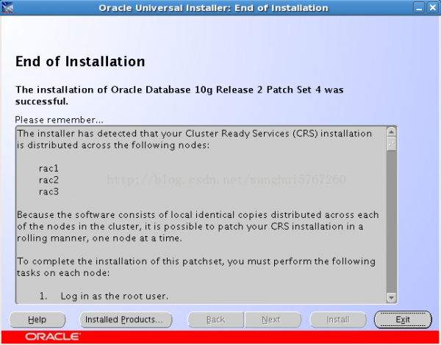Click scrollbar down arrow in message box
The height and width of the screenshot is (345, 441).
[x=392, y=297]
